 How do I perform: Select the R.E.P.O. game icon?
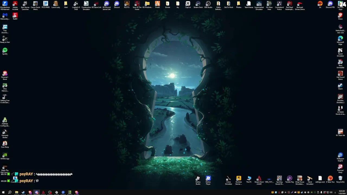[127, 5]
